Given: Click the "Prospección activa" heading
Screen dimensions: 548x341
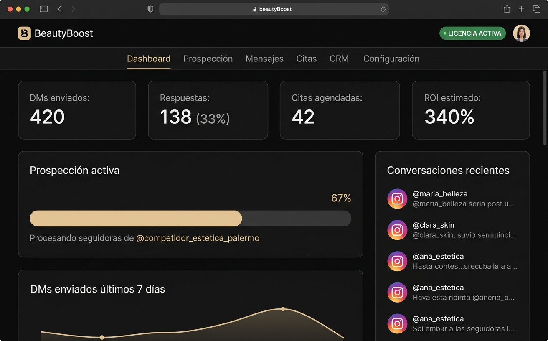Looking at the screenshot, I should click(x=74, y=170).
